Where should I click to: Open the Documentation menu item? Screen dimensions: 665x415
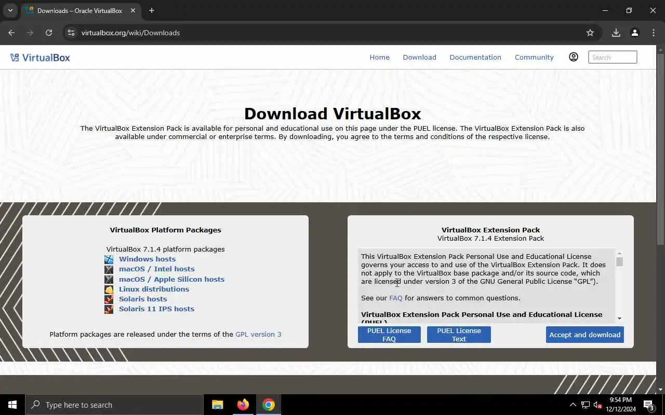[x=475, y=57]
